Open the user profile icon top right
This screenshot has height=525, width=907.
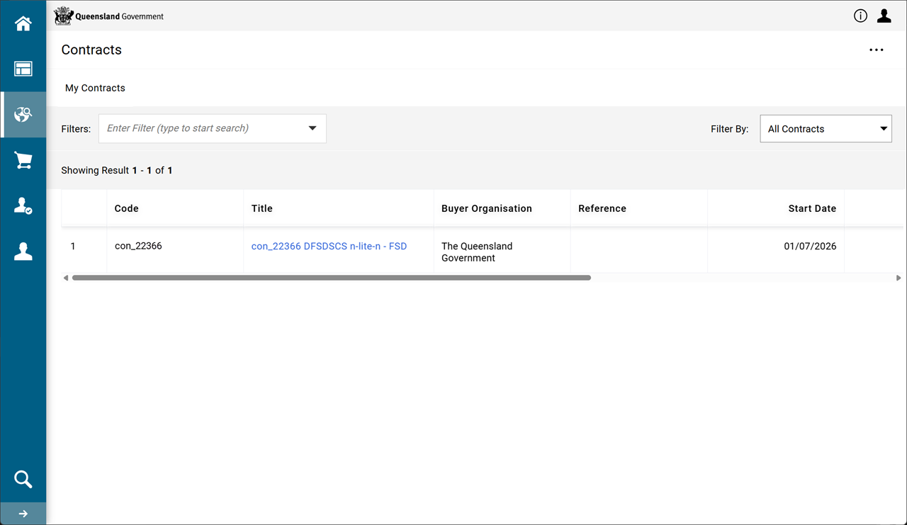[884, 16]
